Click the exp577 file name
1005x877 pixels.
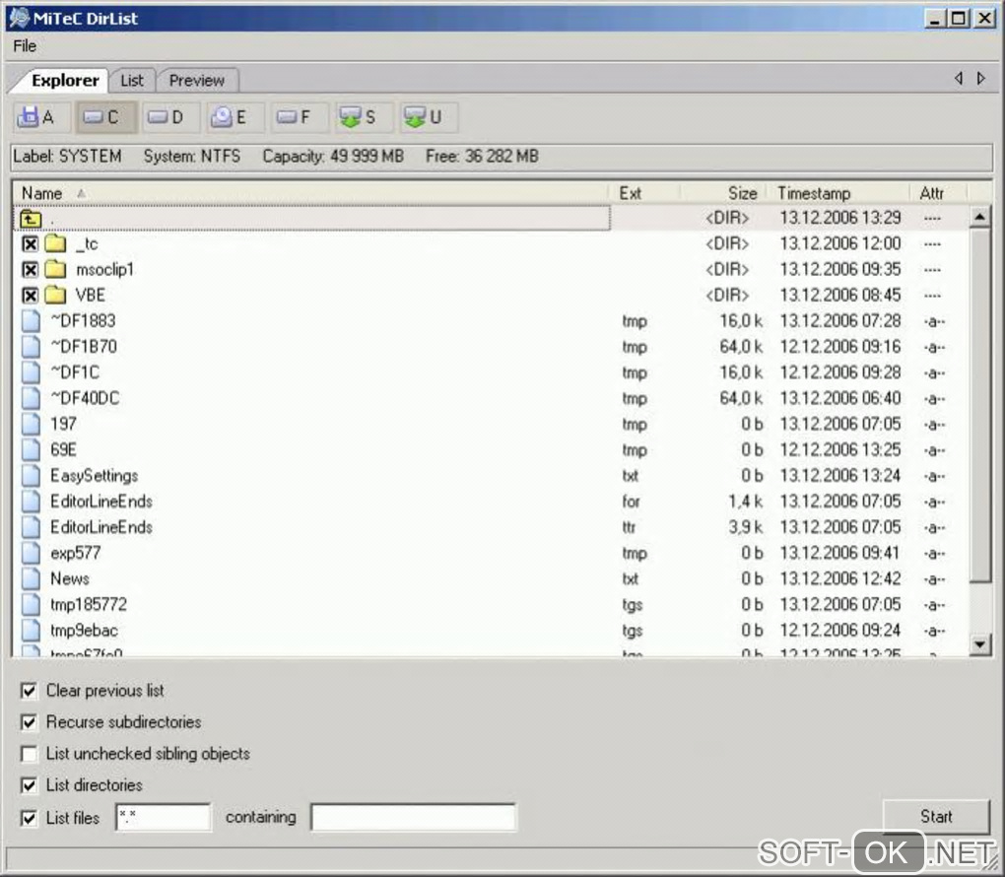point(76,553)
